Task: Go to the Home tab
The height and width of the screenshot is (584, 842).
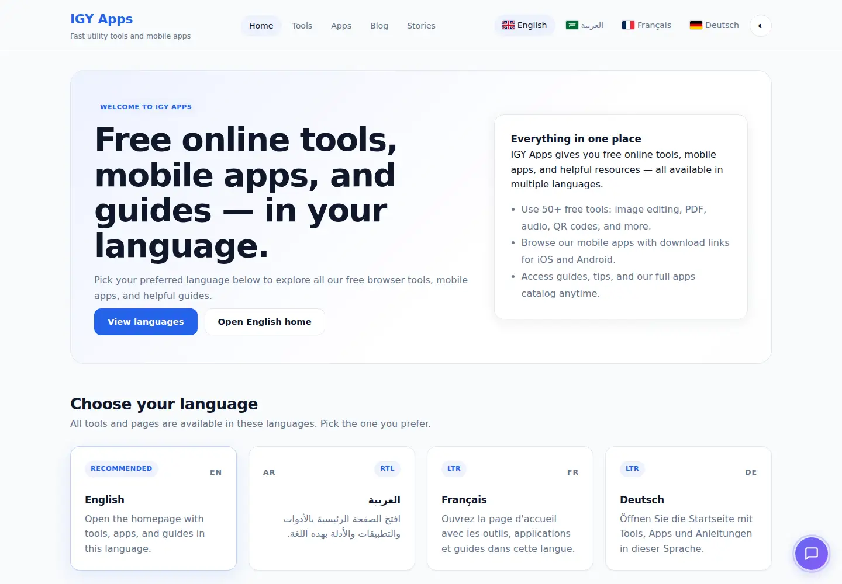Action: (261, 26)
